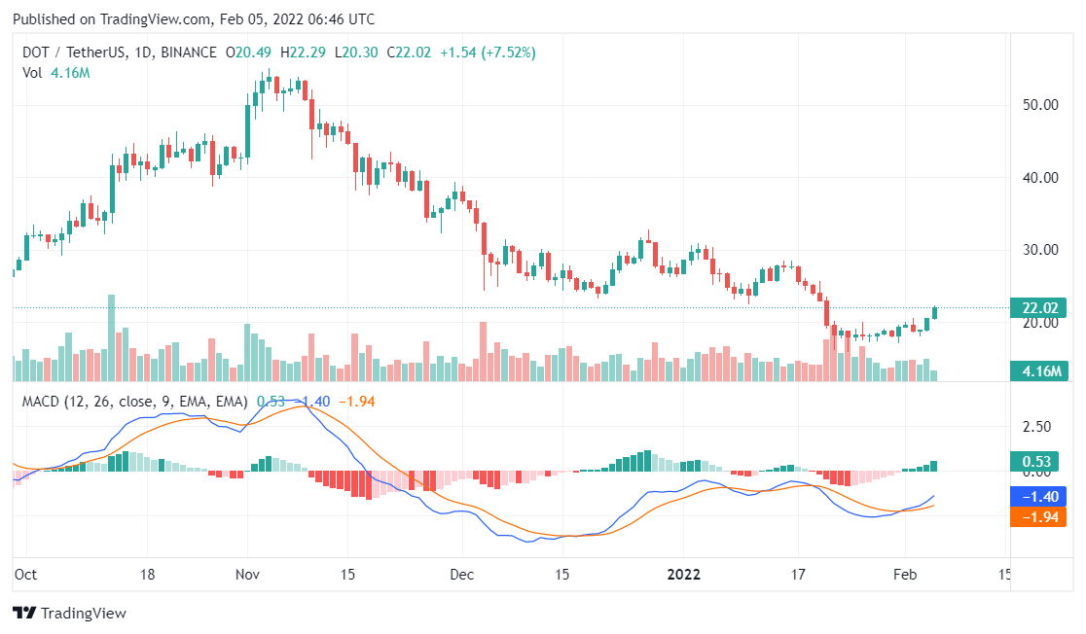The width and height of the screenshot is (1086, 634).
Task: Click the Feb label on the time axis
Action: (x=905, y=574)
